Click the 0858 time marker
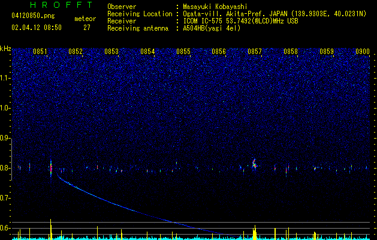The image size is (377, 240). point(291,52)
